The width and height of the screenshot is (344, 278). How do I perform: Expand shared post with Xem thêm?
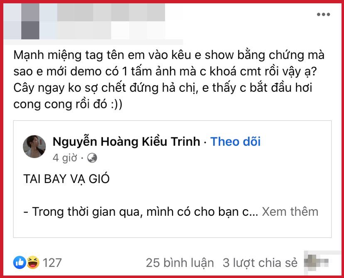coord(290,212)
